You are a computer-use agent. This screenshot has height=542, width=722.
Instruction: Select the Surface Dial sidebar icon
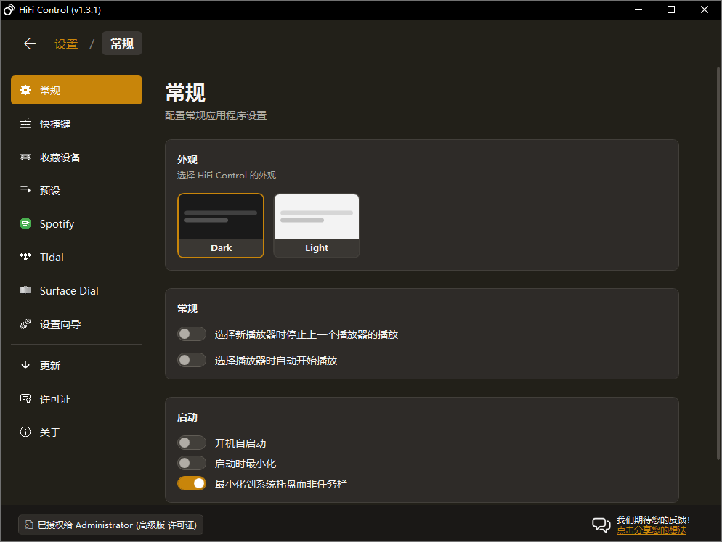(25, 290)
